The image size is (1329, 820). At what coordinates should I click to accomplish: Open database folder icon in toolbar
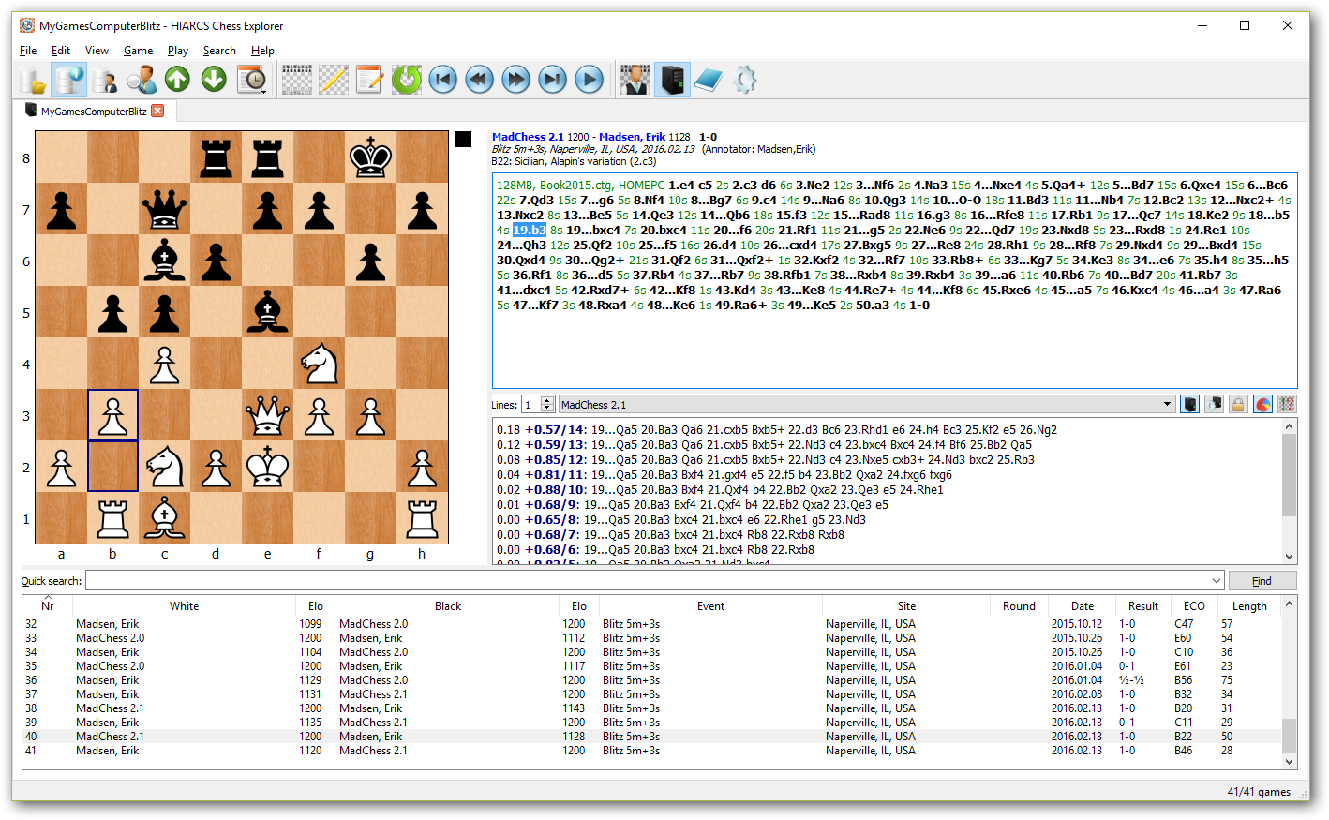33,80
